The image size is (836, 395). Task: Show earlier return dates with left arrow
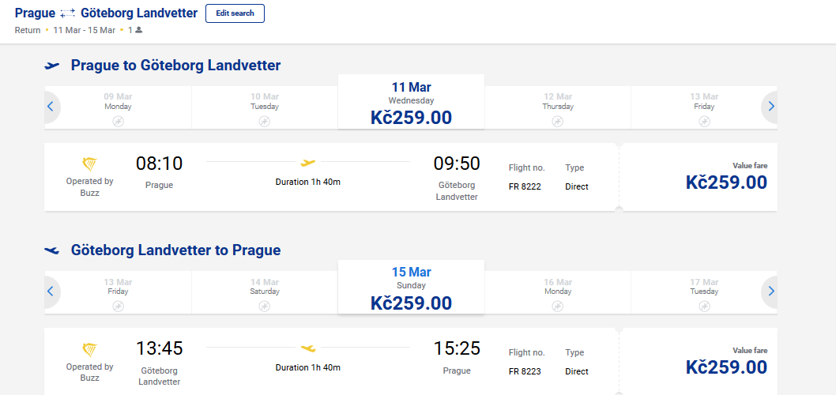coord(51,292)
